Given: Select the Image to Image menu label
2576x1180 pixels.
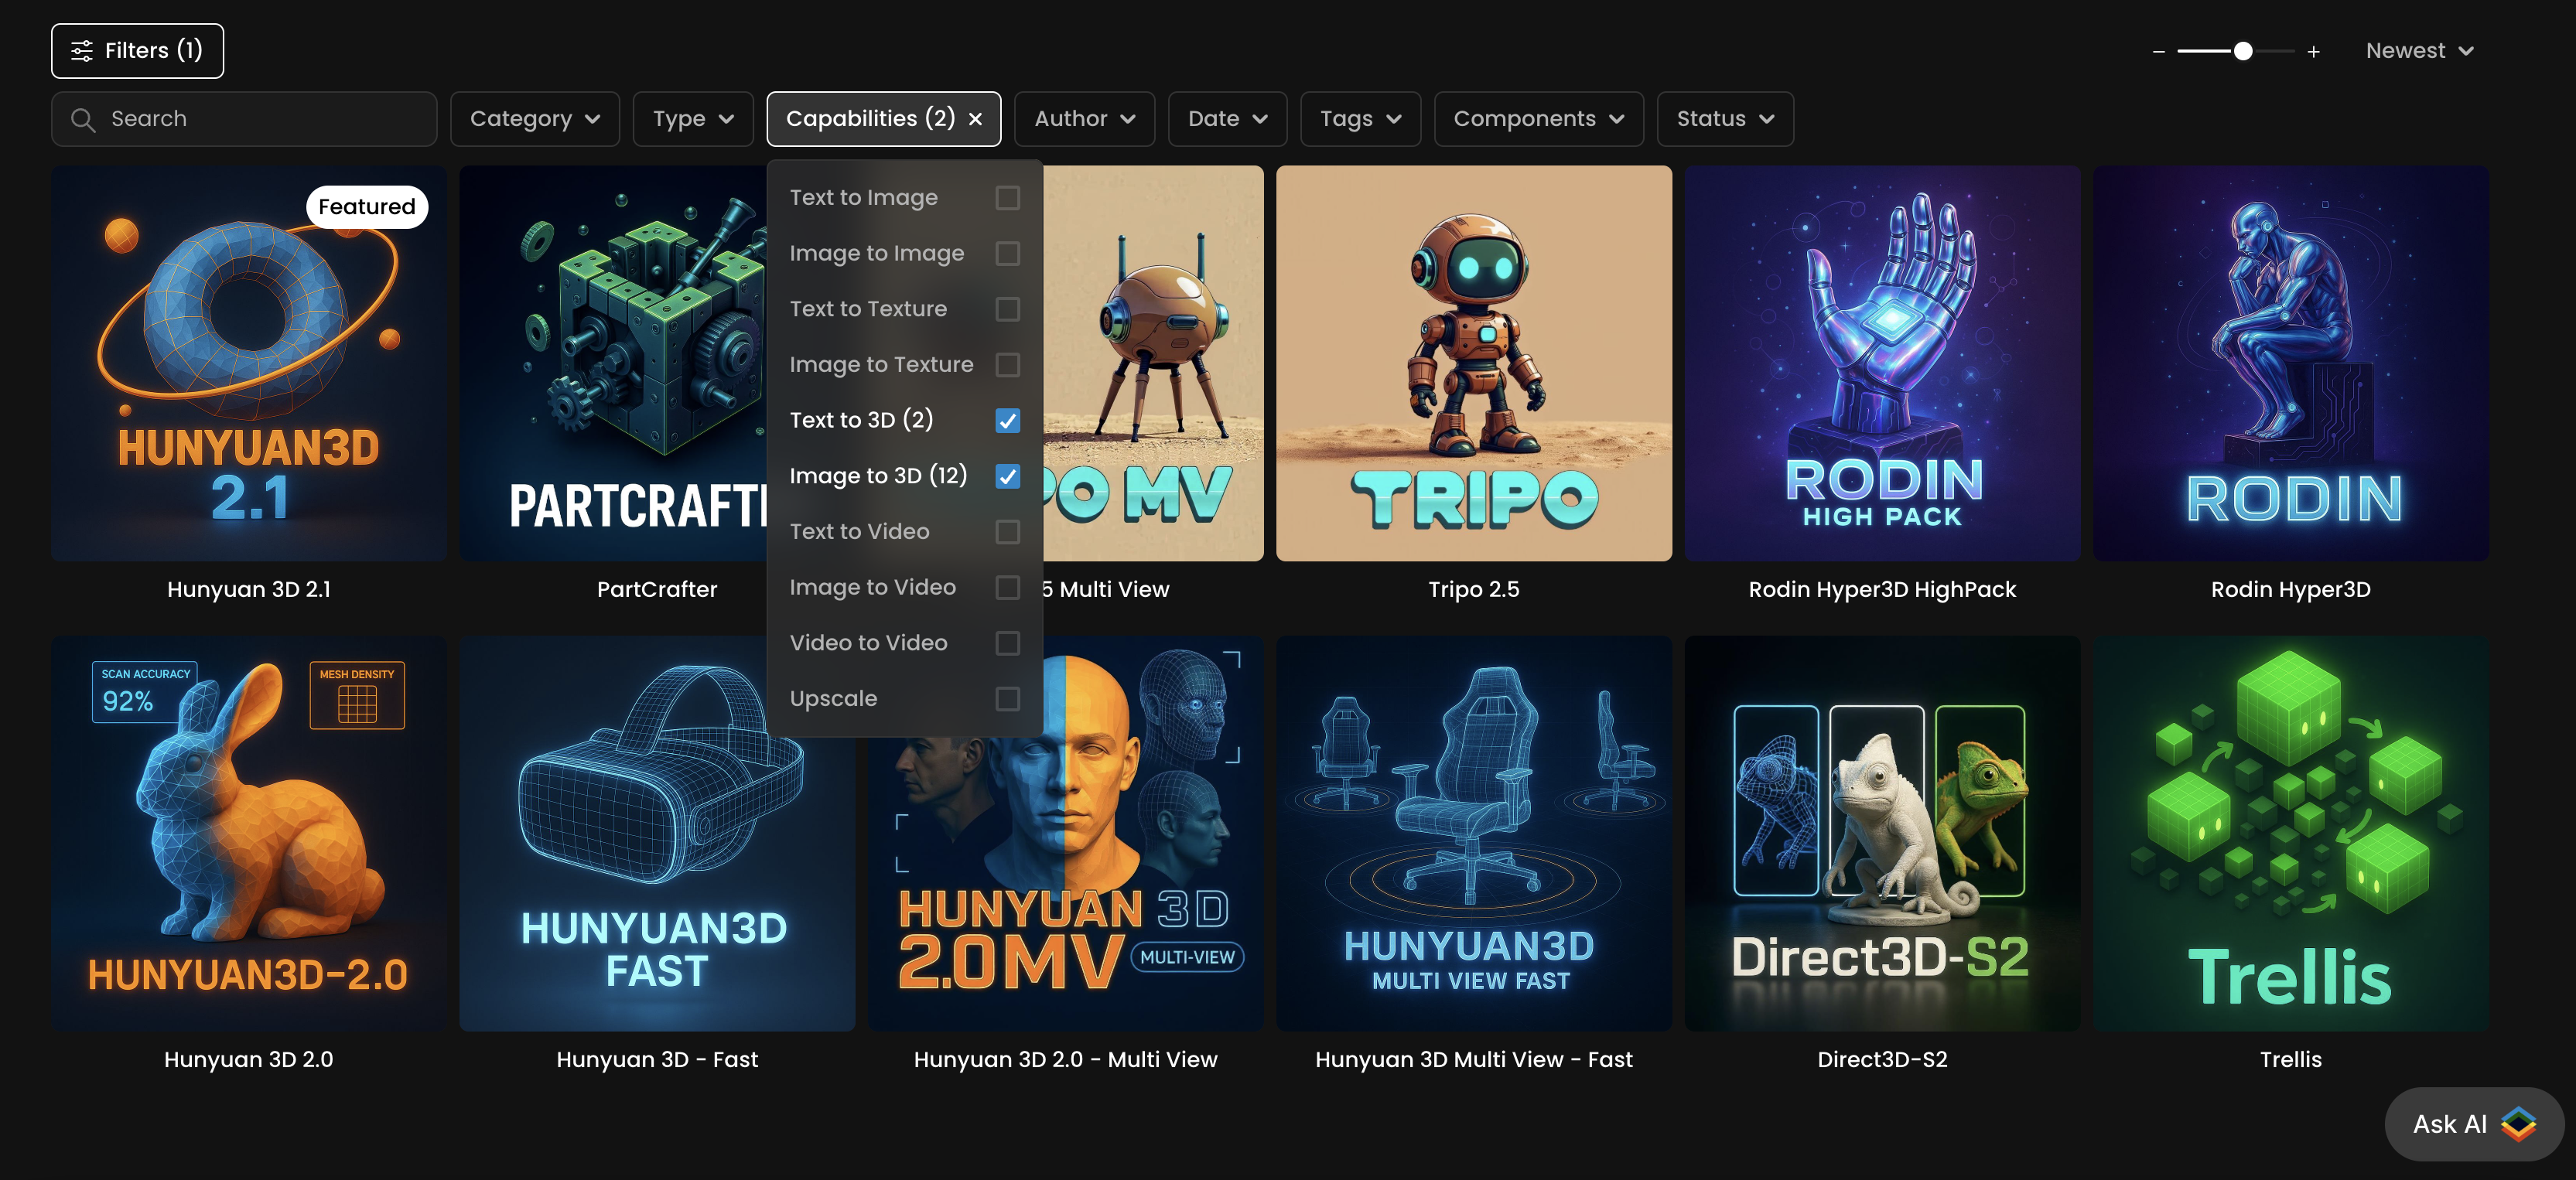Looking at the screenshot, I should (x=876, y=253).
